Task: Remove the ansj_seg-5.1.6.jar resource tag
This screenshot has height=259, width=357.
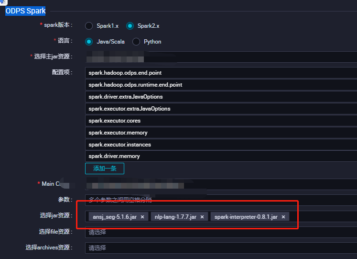Action: (142, 217)
